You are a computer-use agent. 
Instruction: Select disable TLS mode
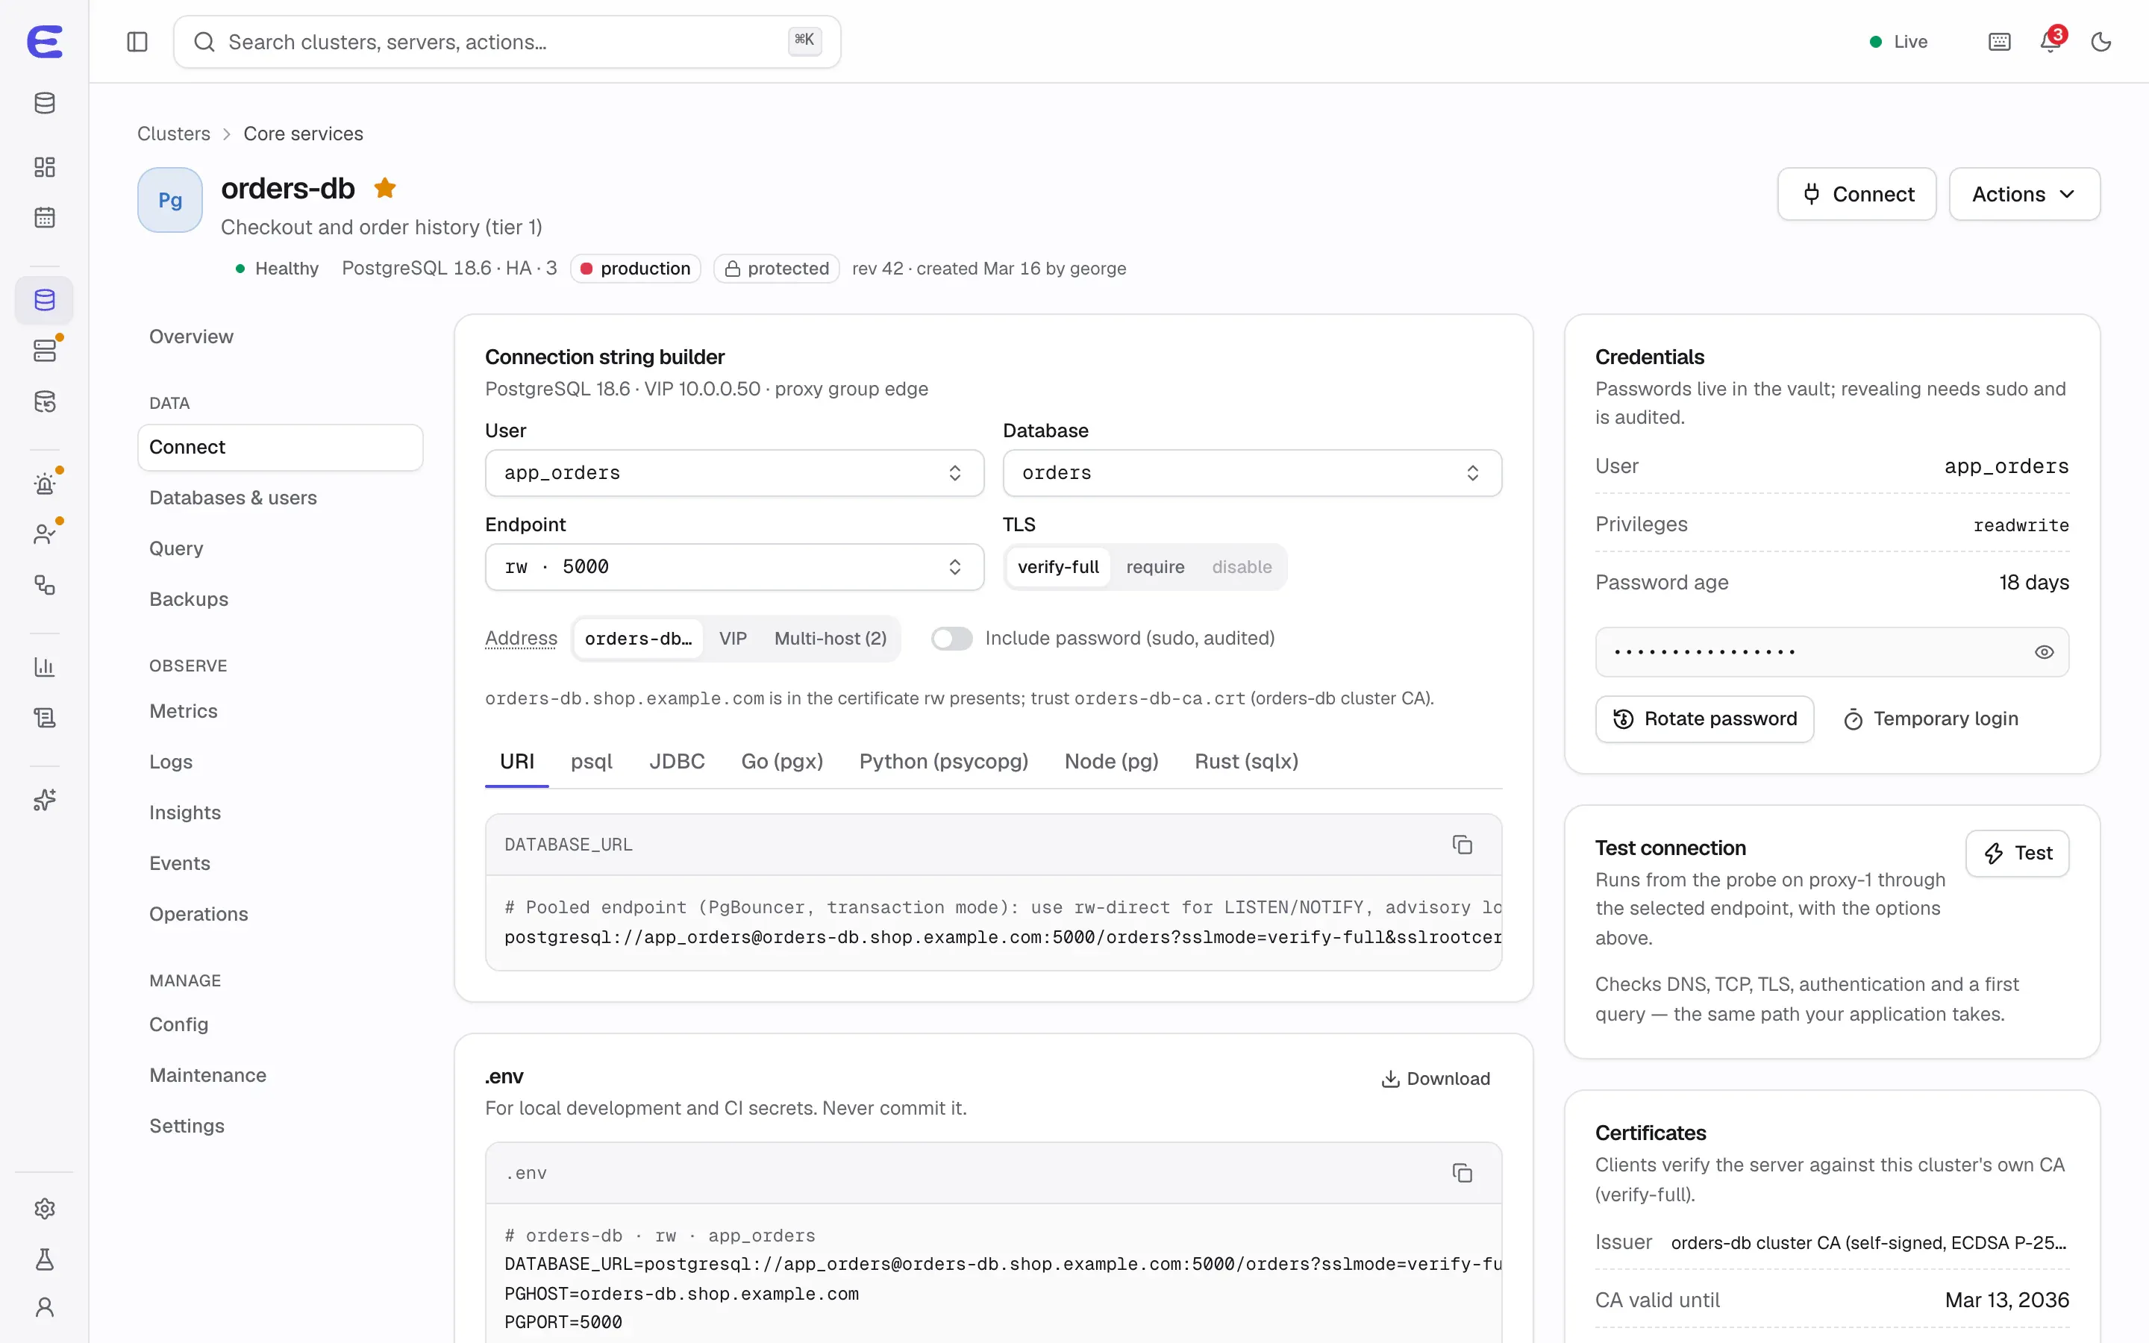click(1242, 567)
